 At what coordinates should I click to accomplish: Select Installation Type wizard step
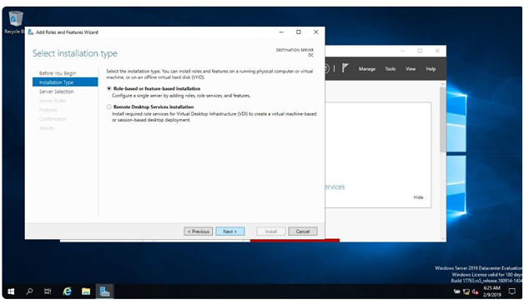click(65, 82)
